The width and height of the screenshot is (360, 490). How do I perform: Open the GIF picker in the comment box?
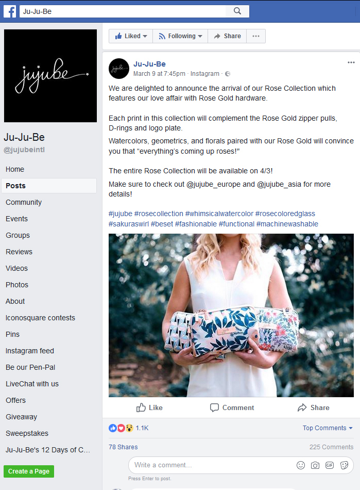click(x=330, y=465)
